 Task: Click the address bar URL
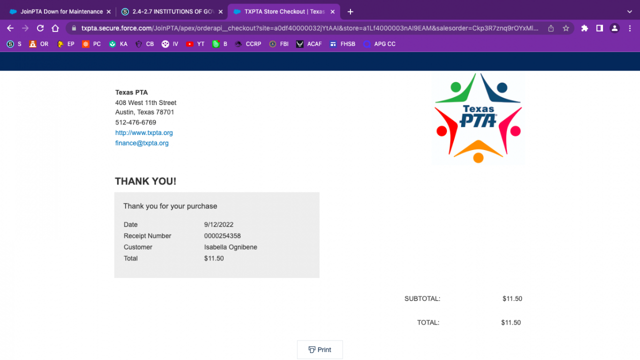[310, 28]
